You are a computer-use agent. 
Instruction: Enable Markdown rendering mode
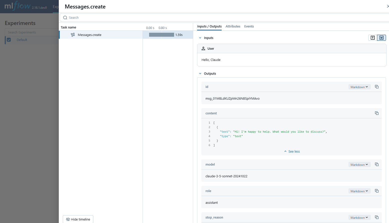[x=381, y=37]
